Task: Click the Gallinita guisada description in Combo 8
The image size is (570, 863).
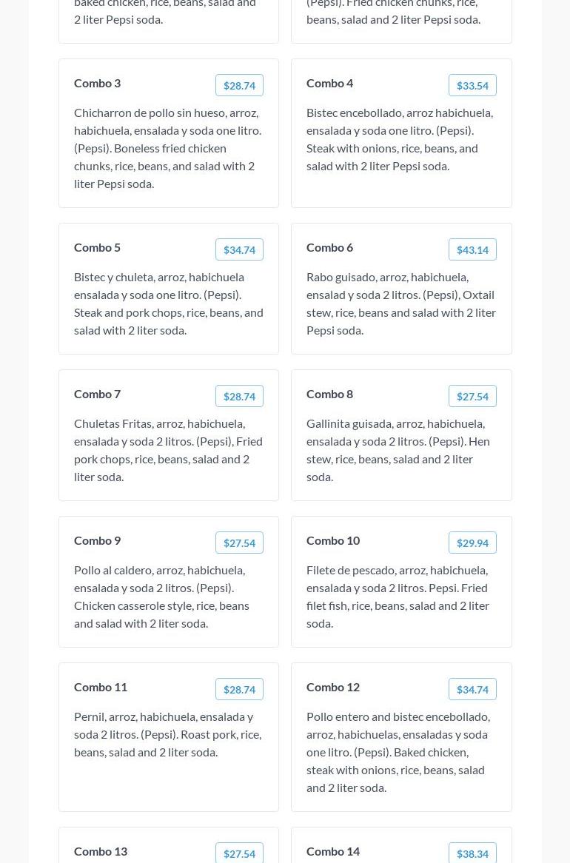Action: 398,449
